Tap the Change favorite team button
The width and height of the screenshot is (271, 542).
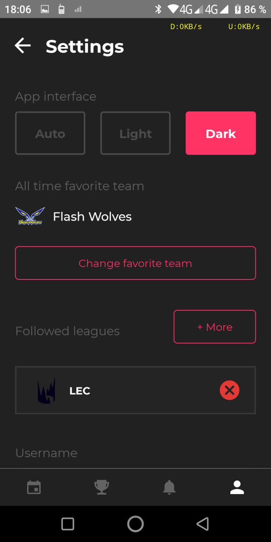(x=135, y=263)
